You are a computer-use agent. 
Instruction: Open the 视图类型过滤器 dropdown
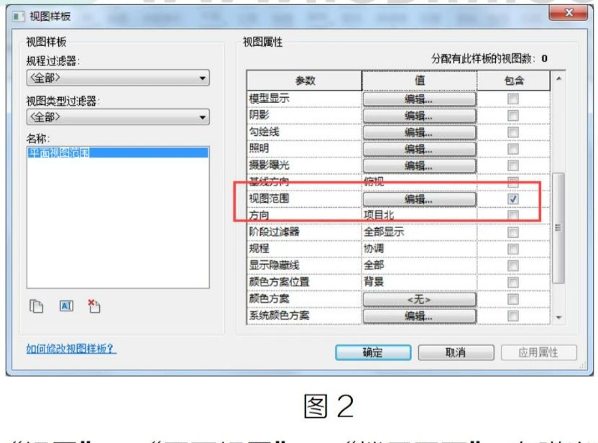(118, 117)
